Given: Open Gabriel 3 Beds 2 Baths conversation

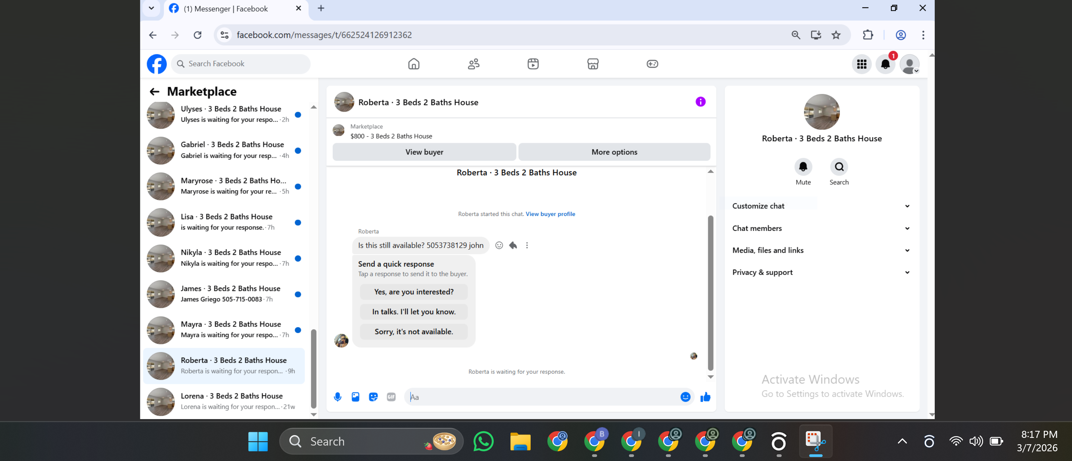Looking at the screenshot, I should tap(224, 150).
